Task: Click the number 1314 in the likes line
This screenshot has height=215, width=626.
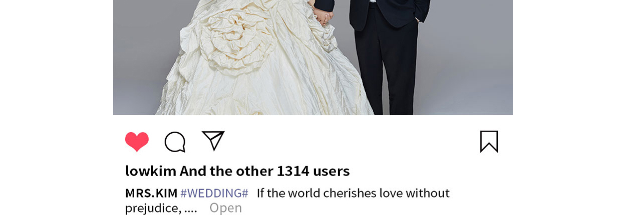Action: click(293, 171)
